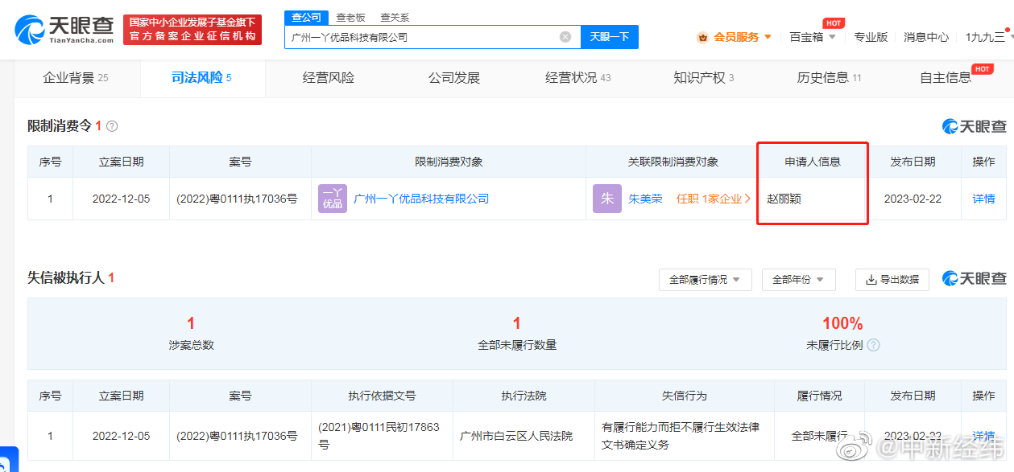Open the 全部年份 filter dropdown
Image resolution: width=1014 pixels, height=472 pixels.
coord(798,280)
